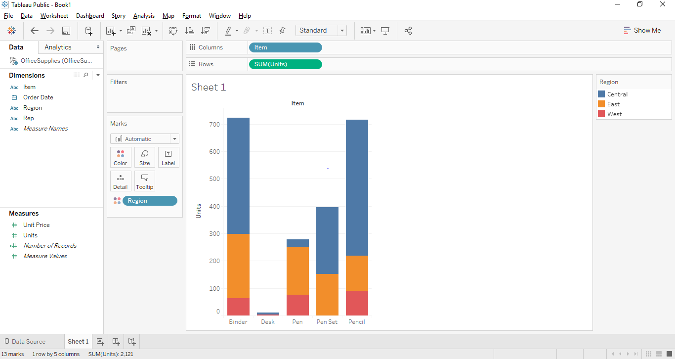675x359 pixels.
Task: Click the Pen Set bar's blue Central segment
Action: coord(327,240)
